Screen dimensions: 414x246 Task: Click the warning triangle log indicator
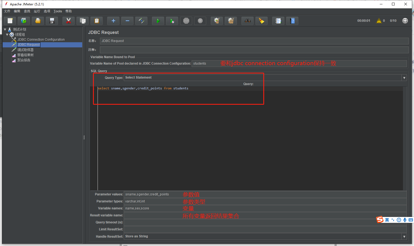379,21
